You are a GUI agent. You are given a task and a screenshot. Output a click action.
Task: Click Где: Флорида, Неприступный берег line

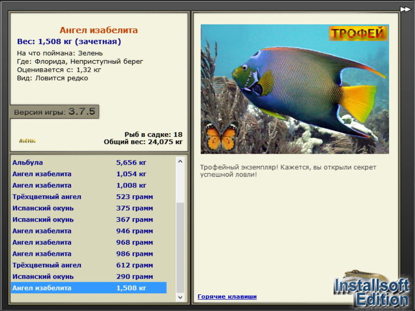click(80, 62)
